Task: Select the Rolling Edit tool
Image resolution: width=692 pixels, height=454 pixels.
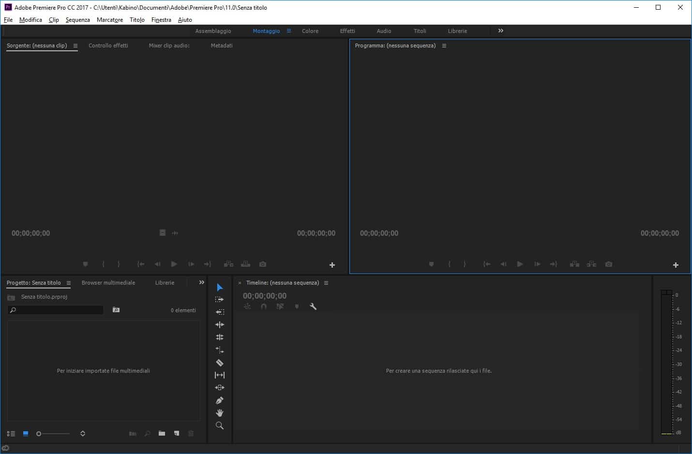Action: (x=220, y=337)
